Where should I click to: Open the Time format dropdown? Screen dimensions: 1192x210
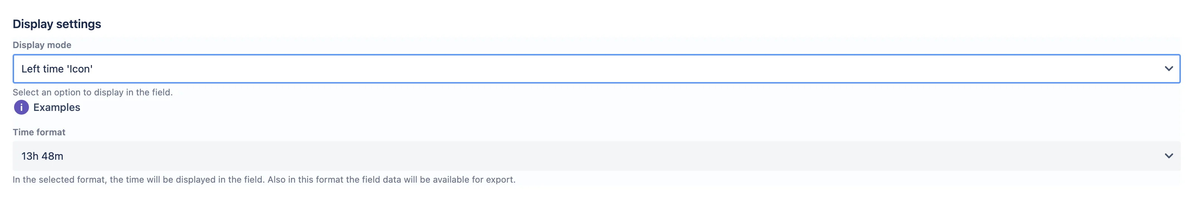(x=596, y=156)
